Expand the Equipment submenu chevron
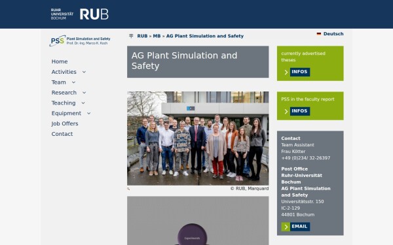 (x=88, y=113)
